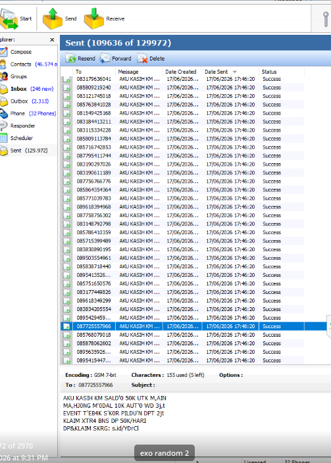The height and width of the screenshot is (463, 331).
Task: Select recipient number 085715399489
Action: [x=94, y=241]
